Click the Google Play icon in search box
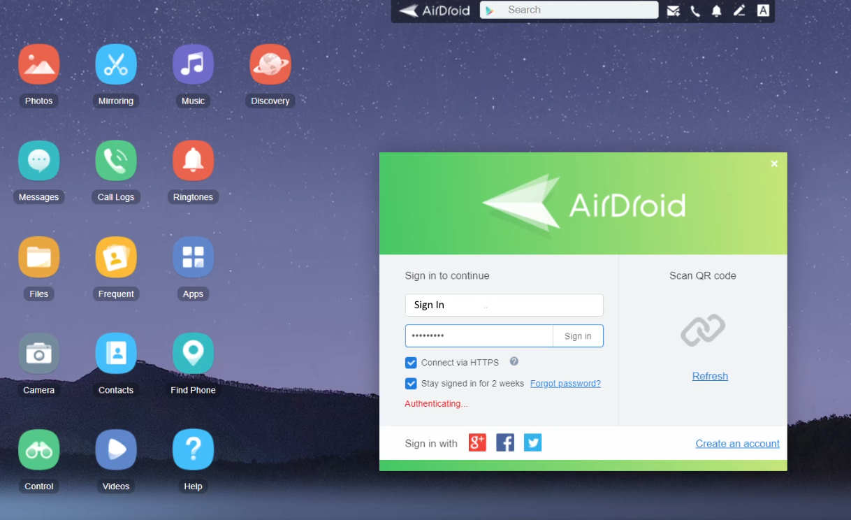 (x=490, y=10)
